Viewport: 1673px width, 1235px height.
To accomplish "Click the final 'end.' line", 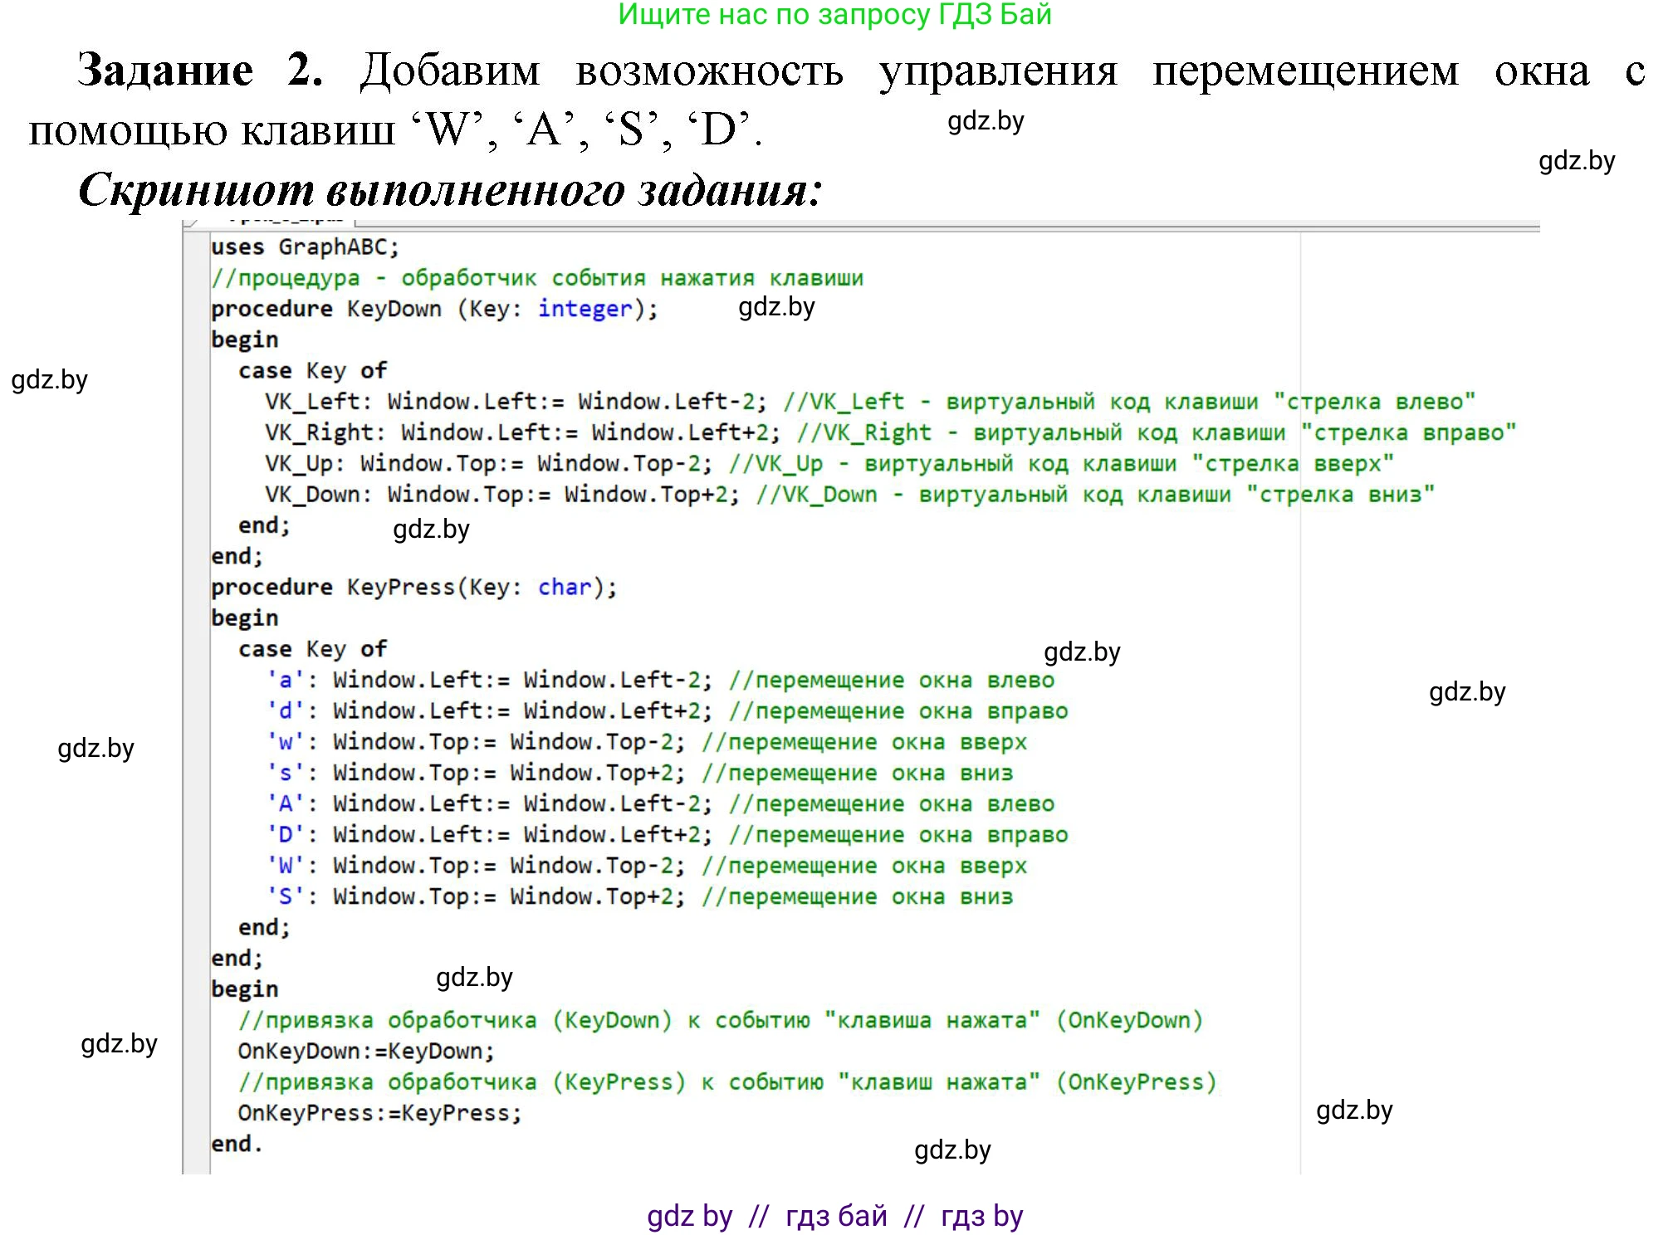I will [237, 1145].
